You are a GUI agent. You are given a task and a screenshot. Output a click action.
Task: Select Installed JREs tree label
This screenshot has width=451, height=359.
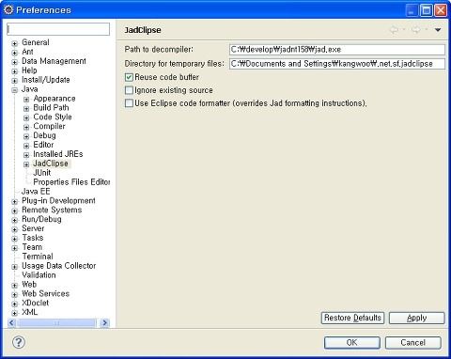click(58, 154)
